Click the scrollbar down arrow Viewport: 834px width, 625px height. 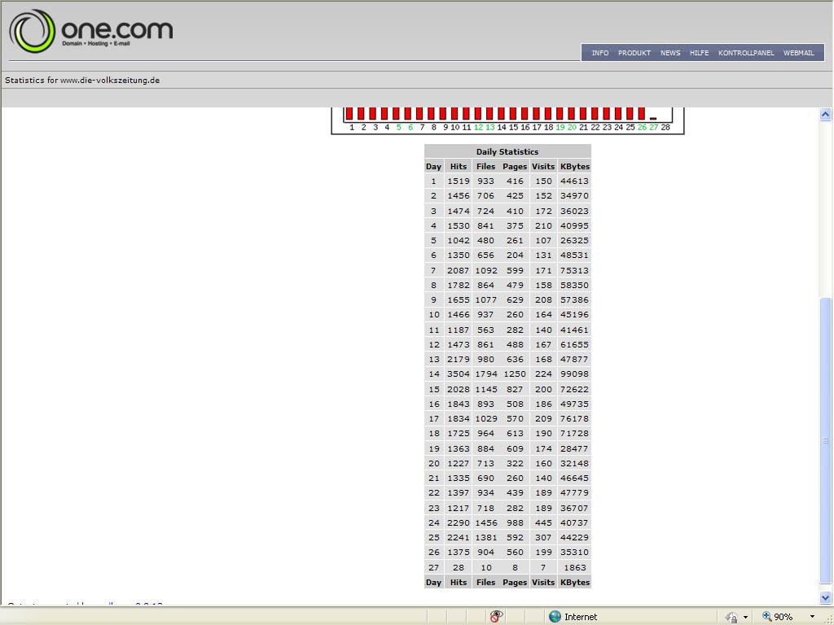point(825,597)
